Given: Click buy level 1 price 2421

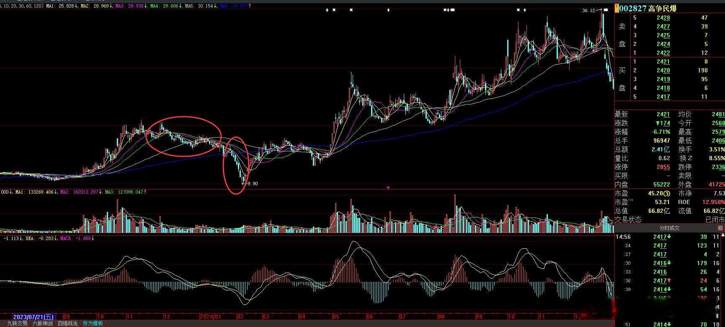Looking at the screenshot, I should pyautogui.click(x=663, y=61).
